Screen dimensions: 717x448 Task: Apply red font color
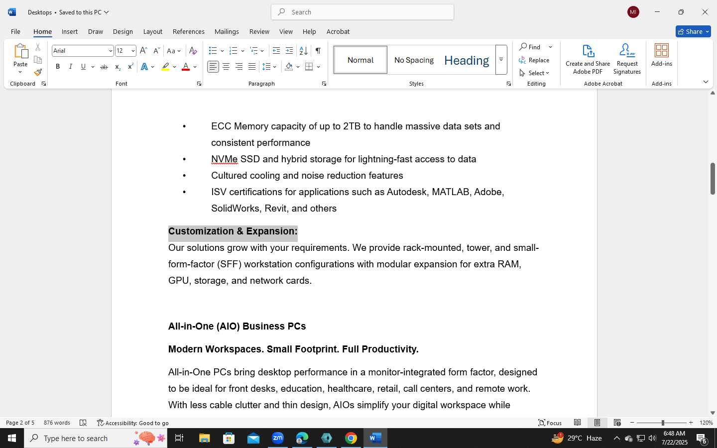tap(186, 67)
